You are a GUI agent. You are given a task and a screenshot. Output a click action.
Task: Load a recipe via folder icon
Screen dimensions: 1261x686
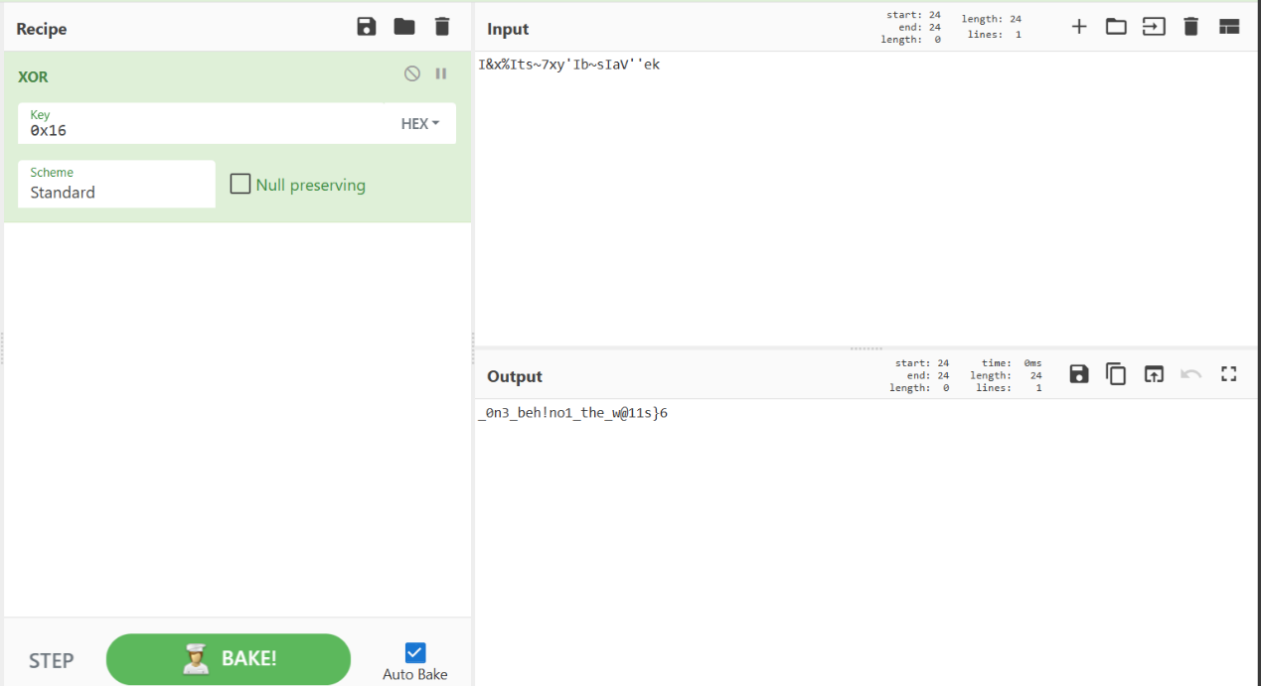pyautogui.click(x=404, y=27)
